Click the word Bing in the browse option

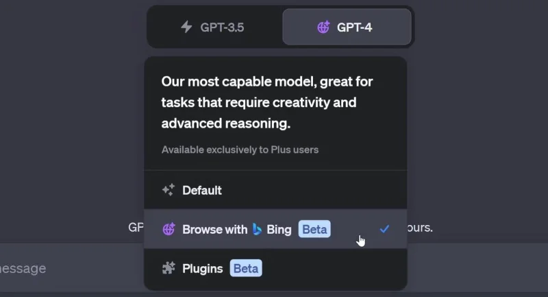279,230
